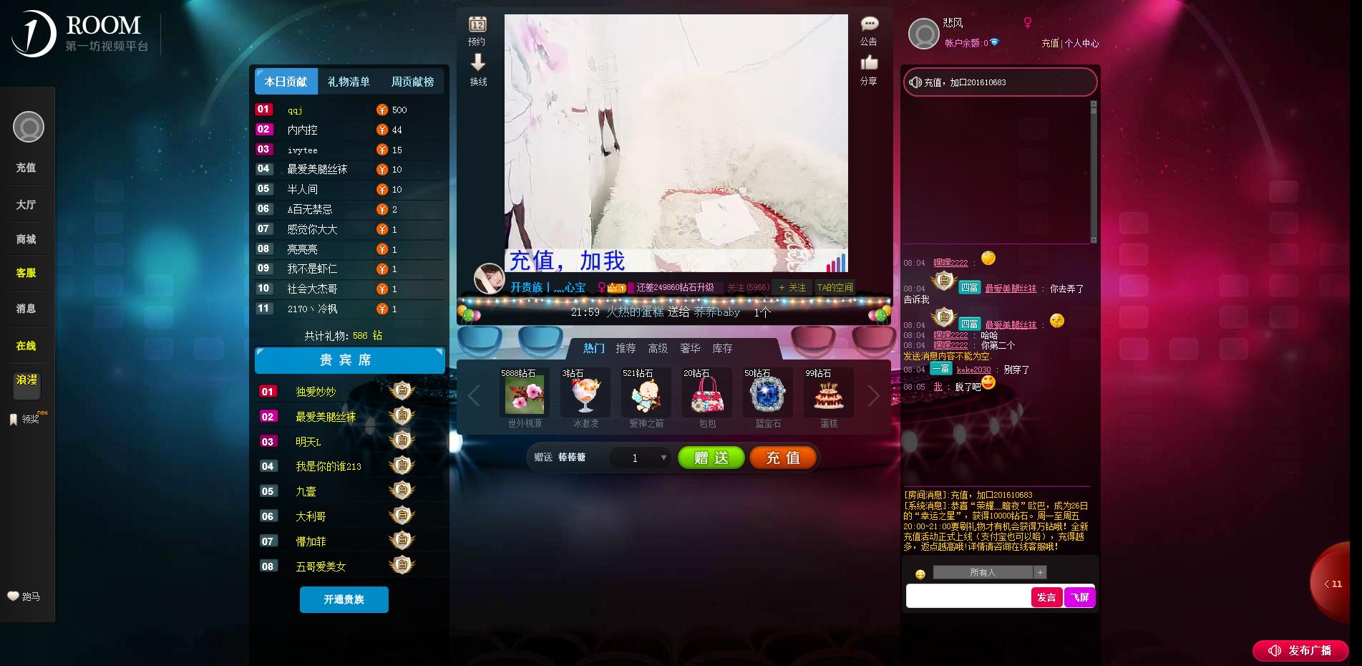Click the chat message input field
The width and height of the screenshot is (1362, 666).
[x=968, y=597]
